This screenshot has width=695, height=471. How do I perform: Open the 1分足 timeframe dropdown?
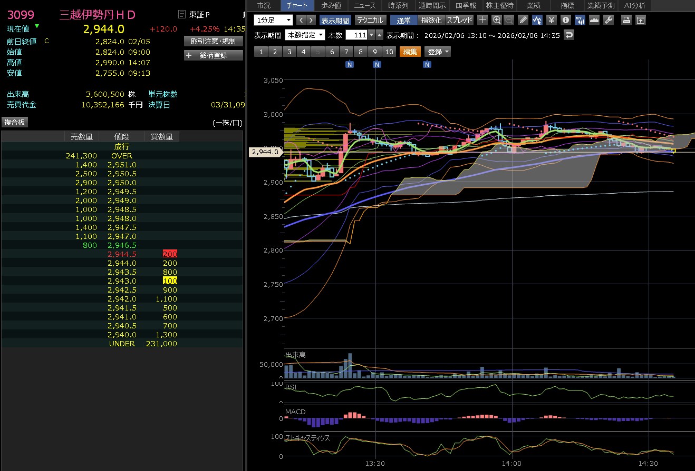click(273, 20)
